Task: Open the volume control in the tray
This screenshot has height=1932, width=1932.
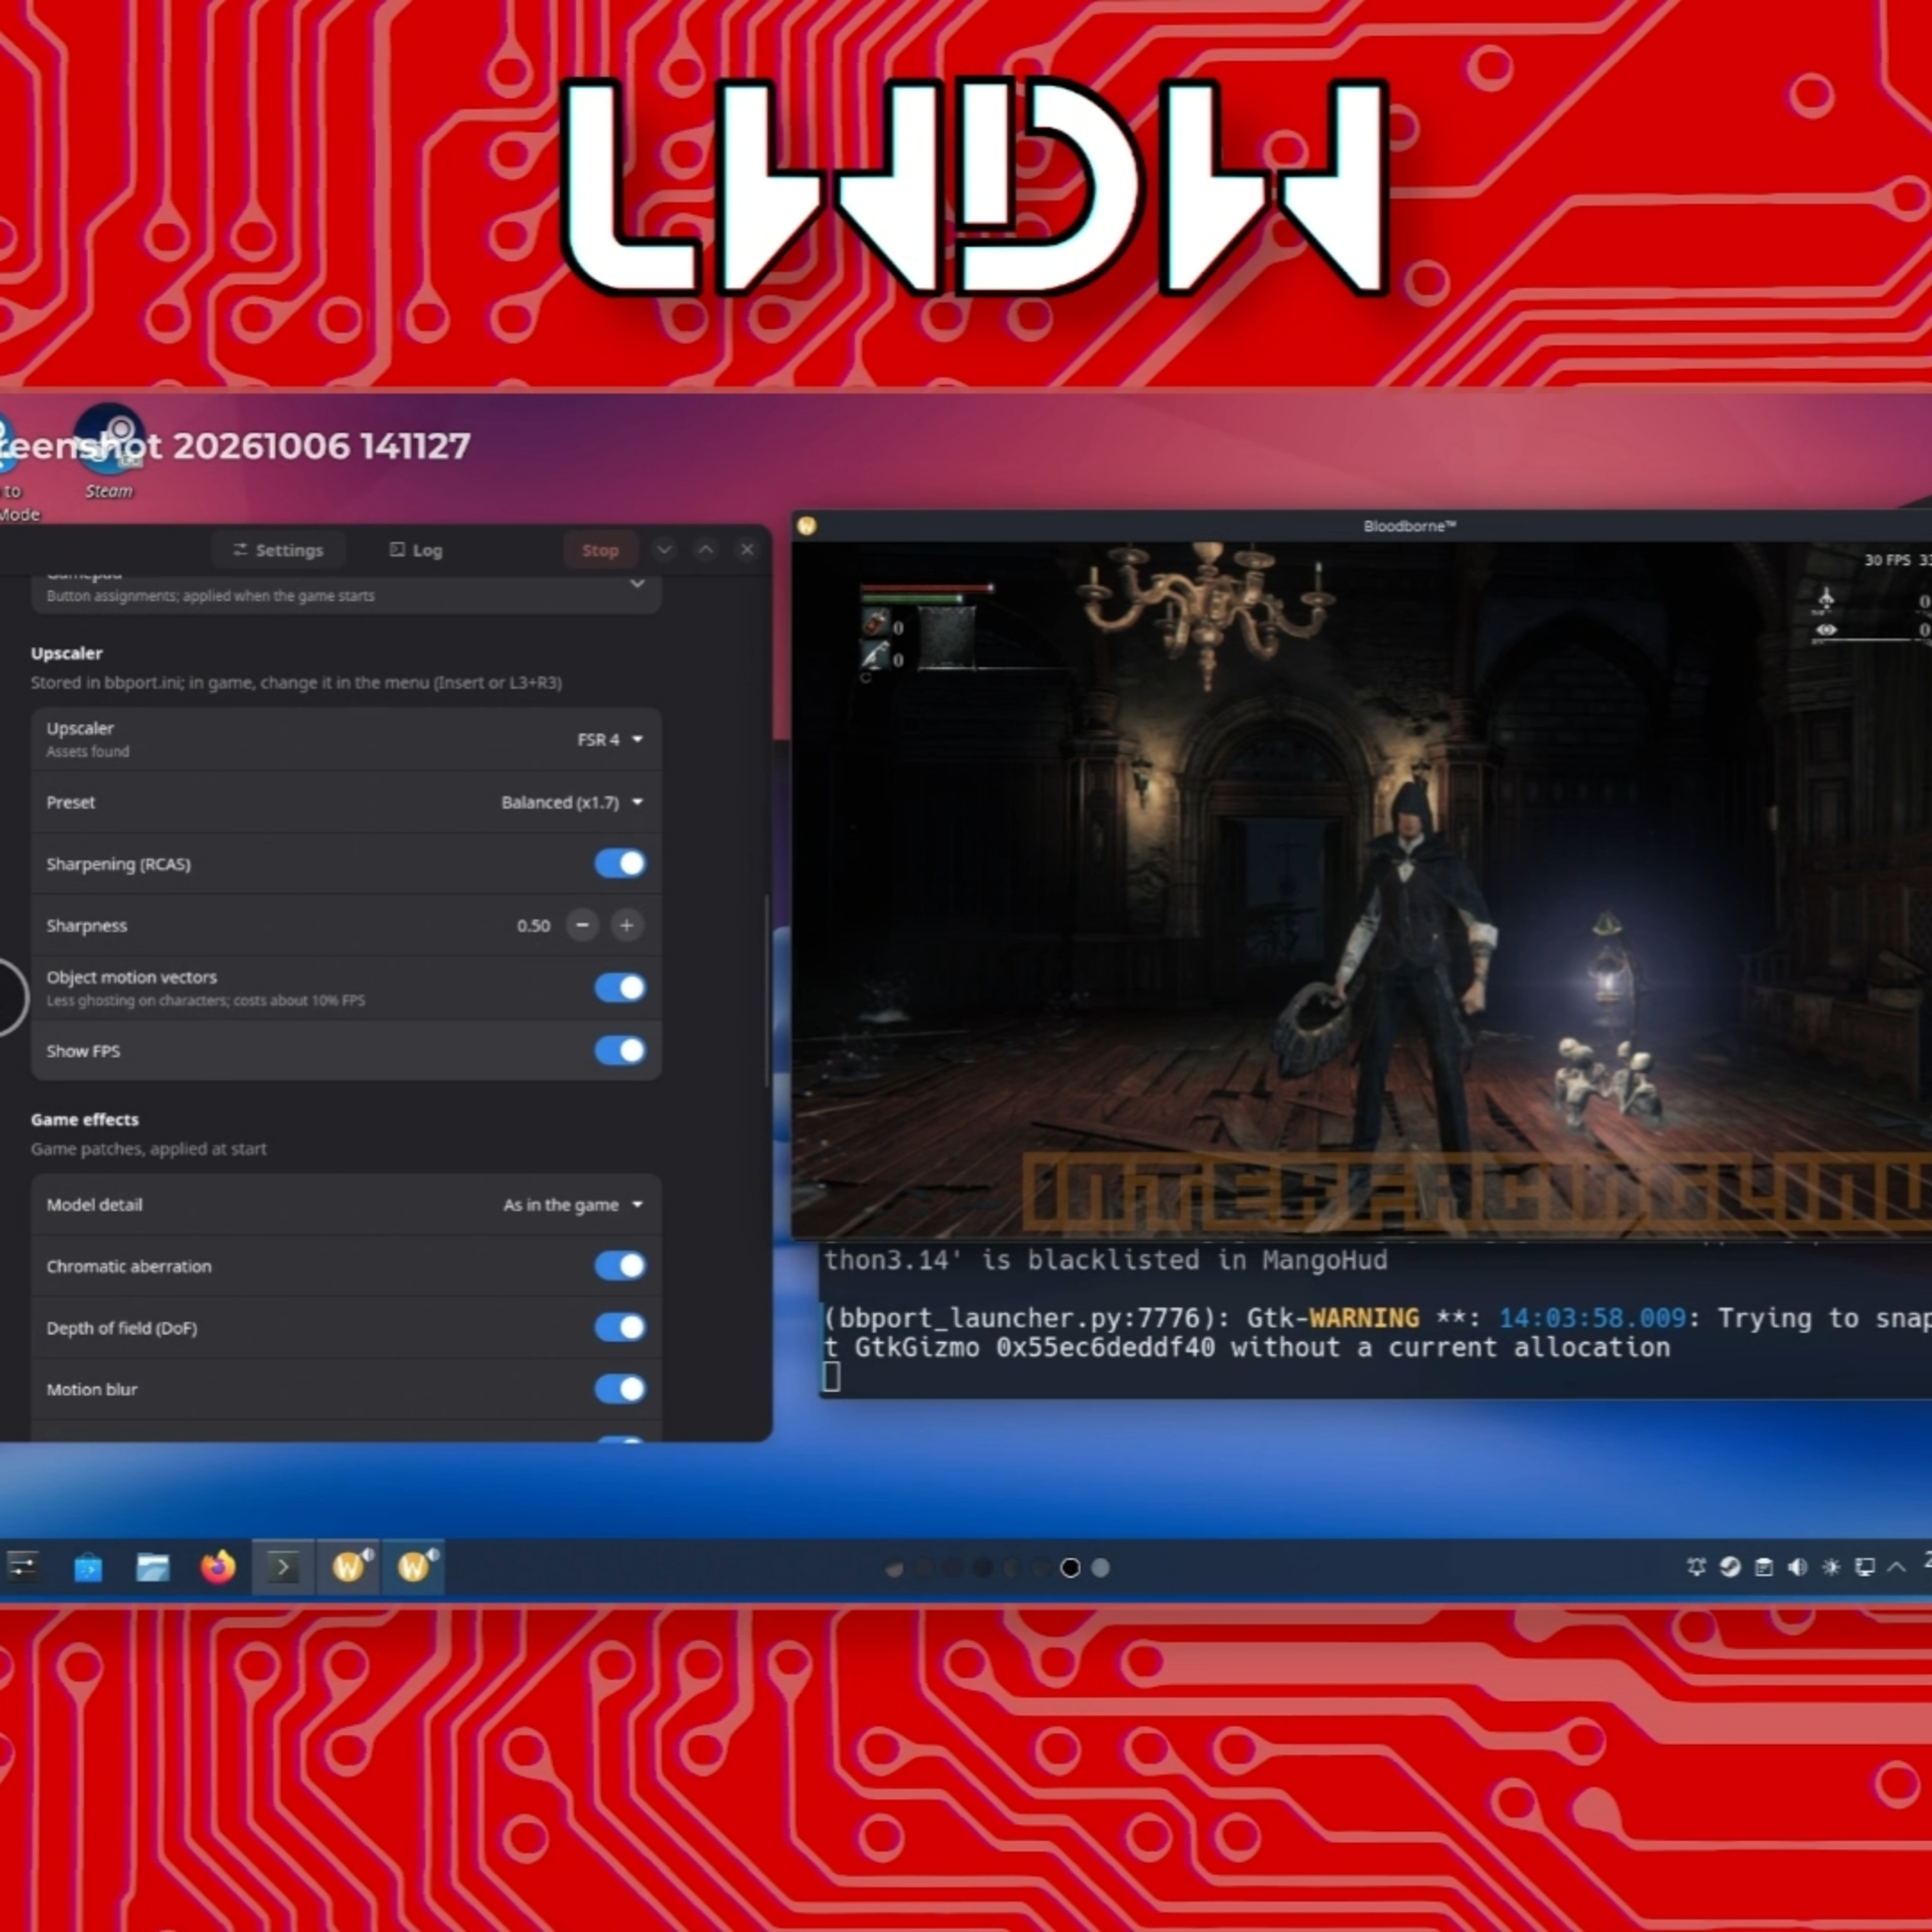Action: pos(1797,1567)
